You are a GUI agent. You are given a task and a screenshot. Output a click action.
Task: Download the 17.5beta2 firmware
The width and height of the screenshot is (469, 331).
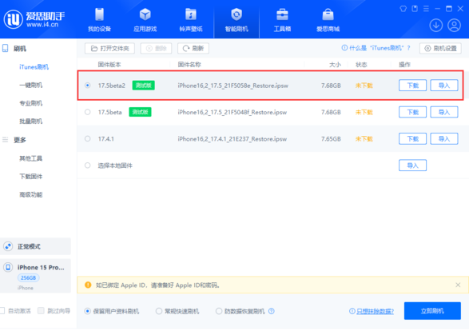click(x=412, y=86)
